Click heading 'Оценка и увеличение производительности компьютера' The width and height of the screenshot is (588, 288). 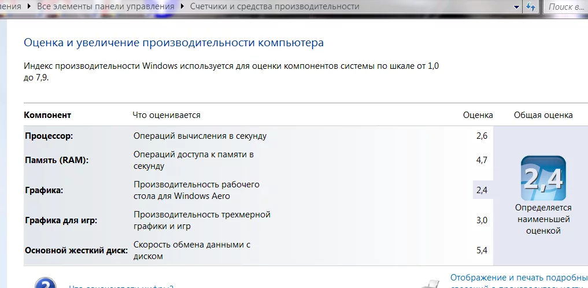coord(173,42)
